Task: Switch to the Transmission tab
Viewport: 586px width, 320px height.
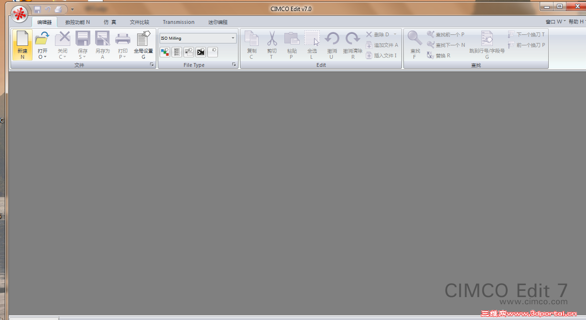Action: (x=178, y=22)
